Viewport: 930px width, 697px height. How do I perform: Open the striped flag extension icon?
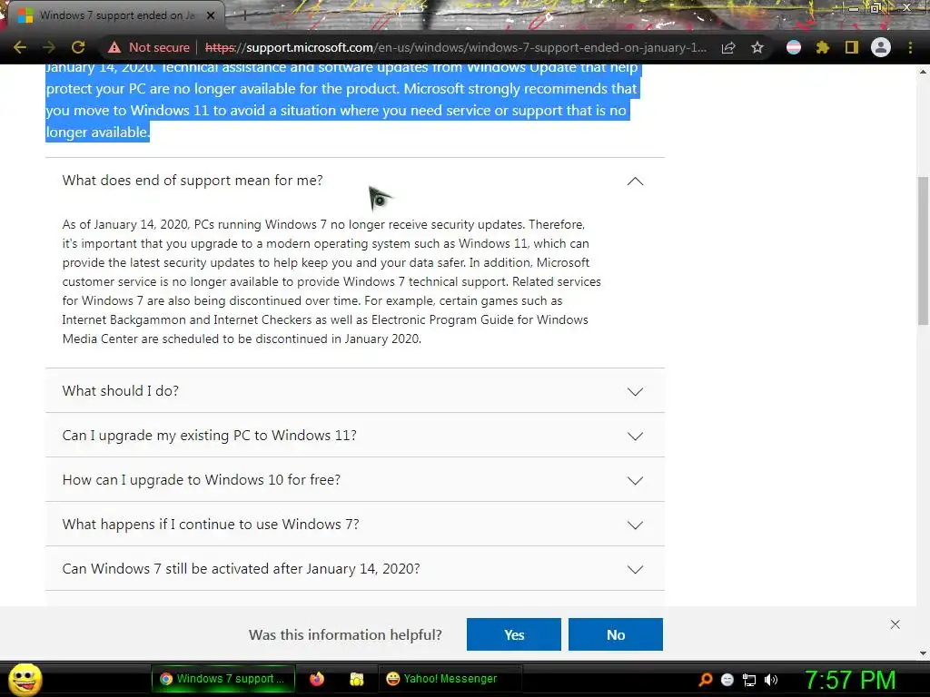point(794,47)
